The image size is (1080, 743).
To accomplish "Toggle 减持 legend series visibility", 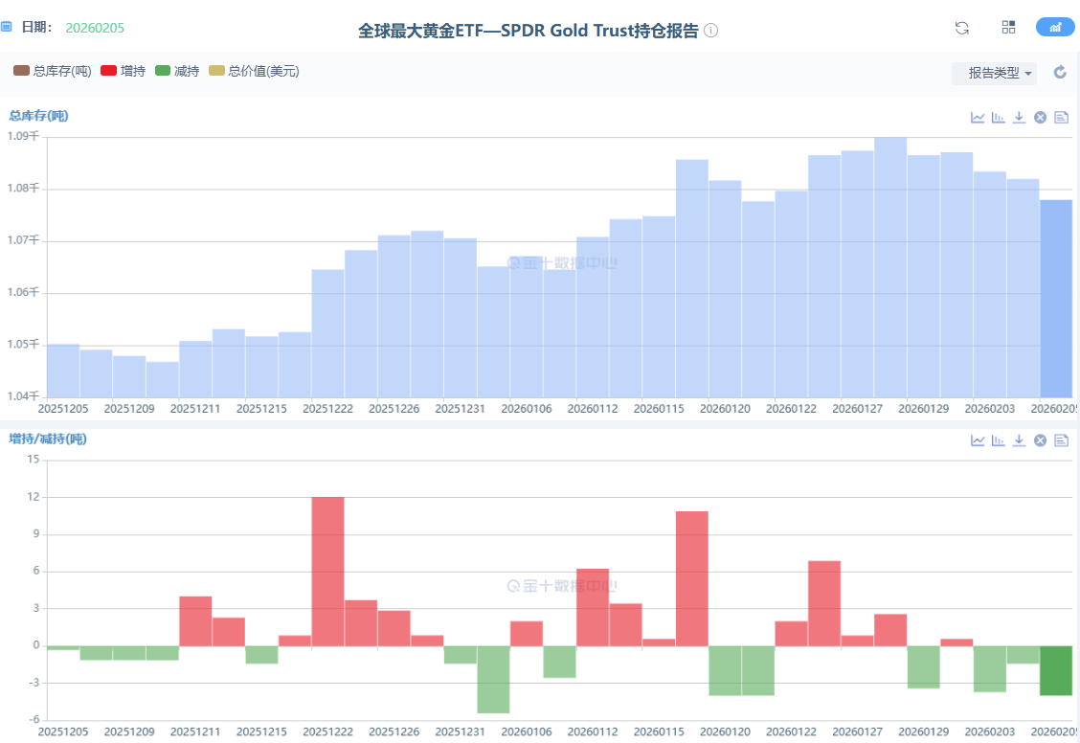I will (x=177, y=71).
